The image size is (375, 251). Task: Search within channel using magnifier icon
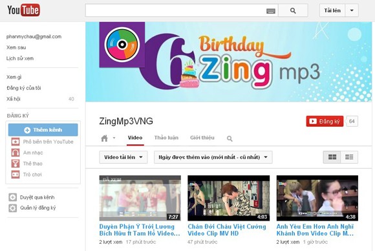[230, 138]
